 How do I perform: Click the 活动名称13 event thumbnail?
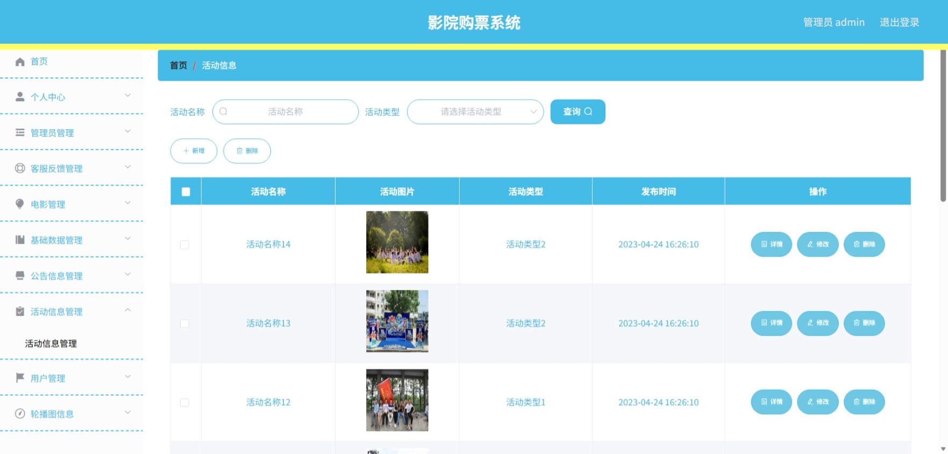(x=397, y=321)
